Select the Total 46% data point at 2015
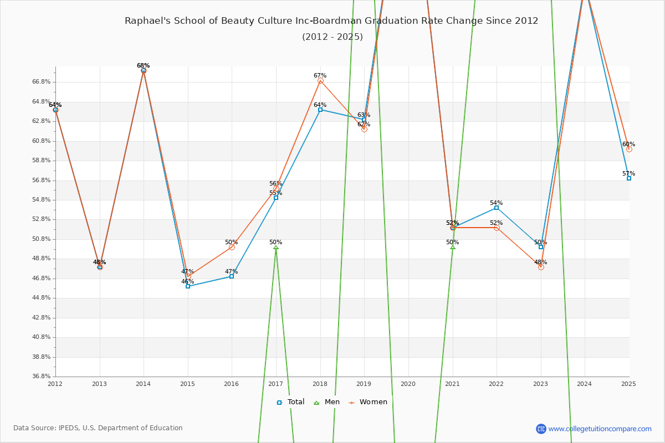This screenshot has width=665, height=443. (x=188, y=286)
